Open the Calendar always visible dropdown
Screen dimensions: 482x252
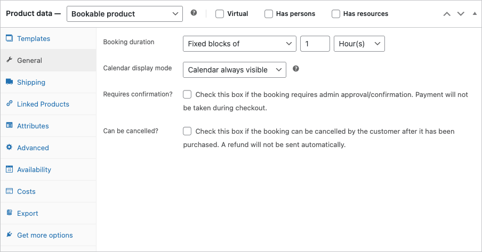235,70
